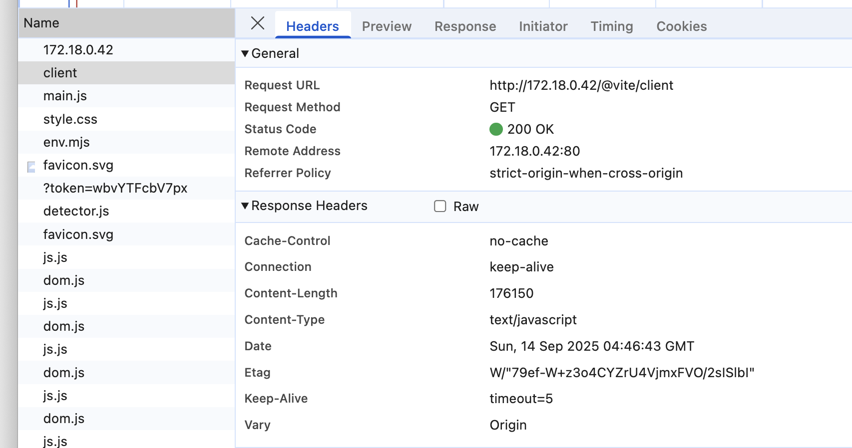The width and height of the screenshot is (852, 448).
Task: Switch to the Preview tab
Action: [387, 26]
